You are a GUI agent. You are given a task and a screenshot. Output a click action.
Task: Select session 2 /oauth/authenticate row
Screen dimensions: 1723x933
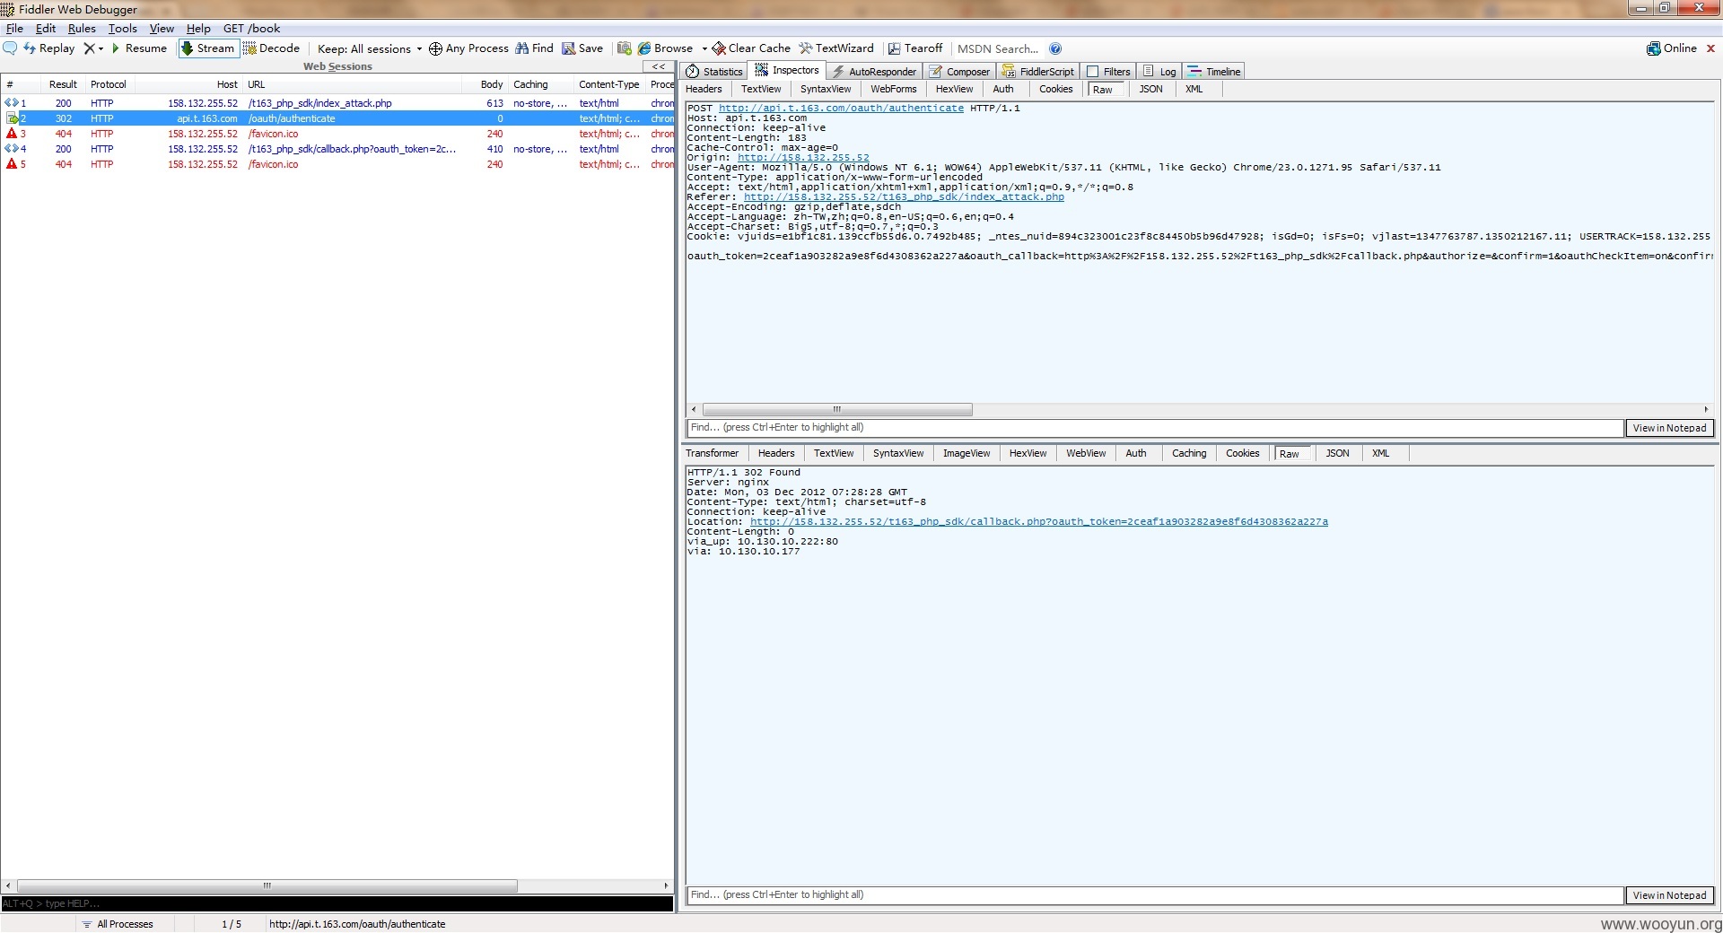tap(337, 118)
